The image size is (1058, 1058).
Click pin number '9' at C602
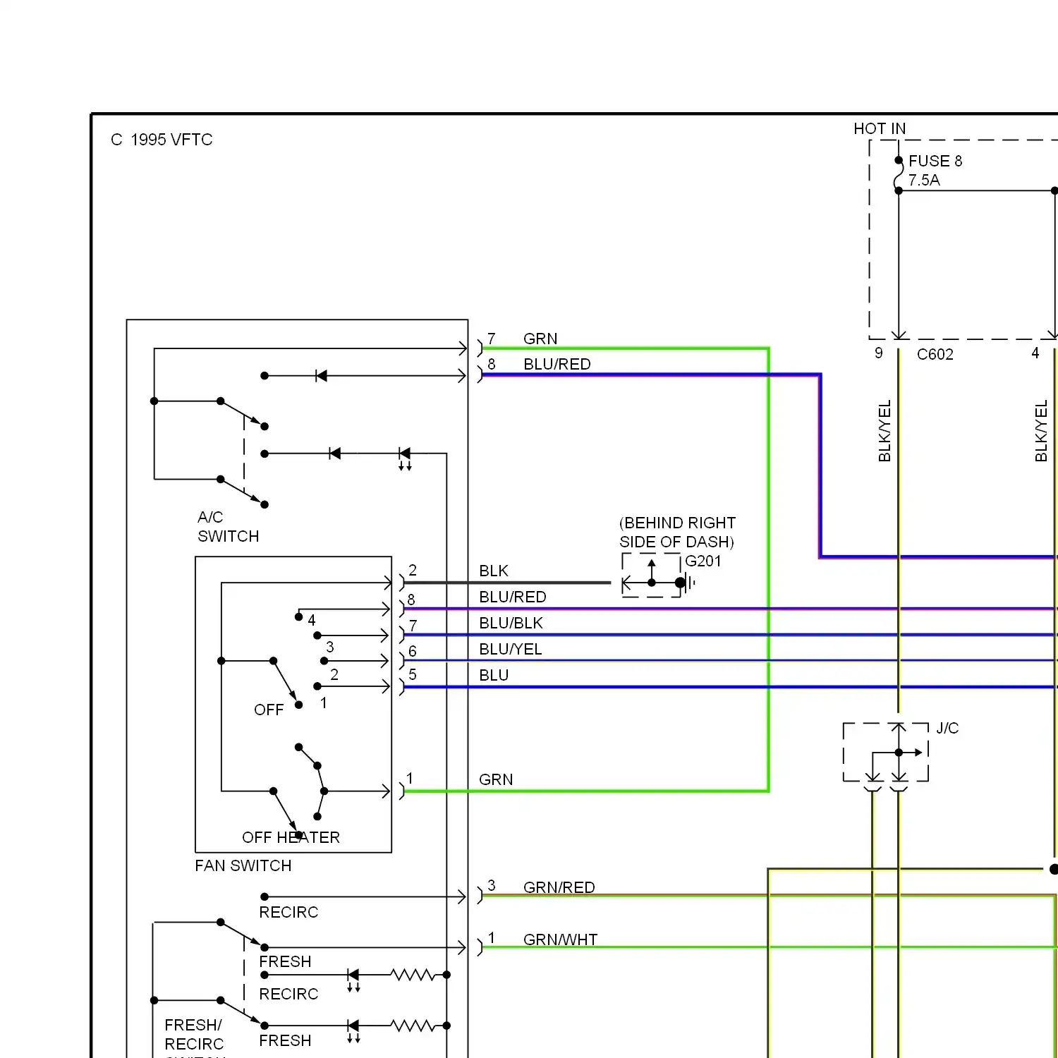pos(879,353)
